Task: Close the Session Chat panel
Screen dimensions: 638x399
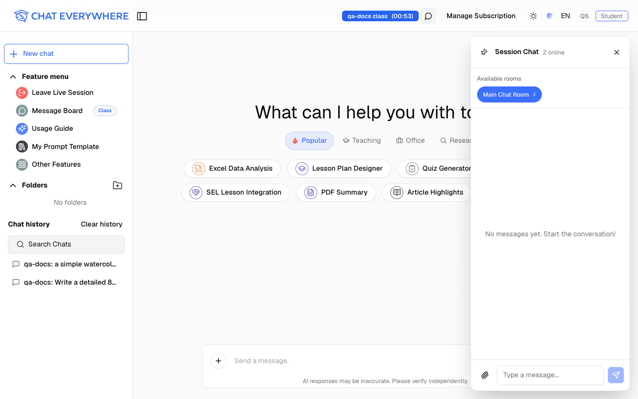Action: [617, 52]
